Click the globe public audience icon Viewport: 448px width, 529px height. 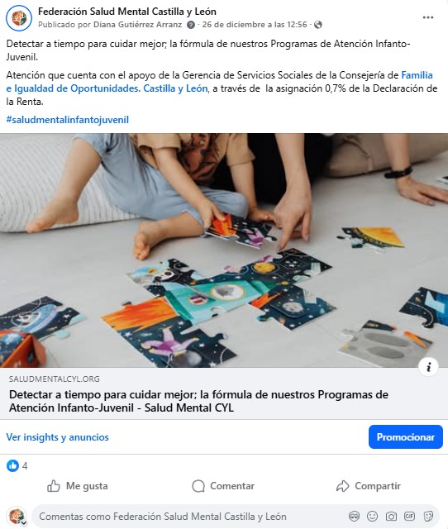pyautogui.click(x=317, y=25)
